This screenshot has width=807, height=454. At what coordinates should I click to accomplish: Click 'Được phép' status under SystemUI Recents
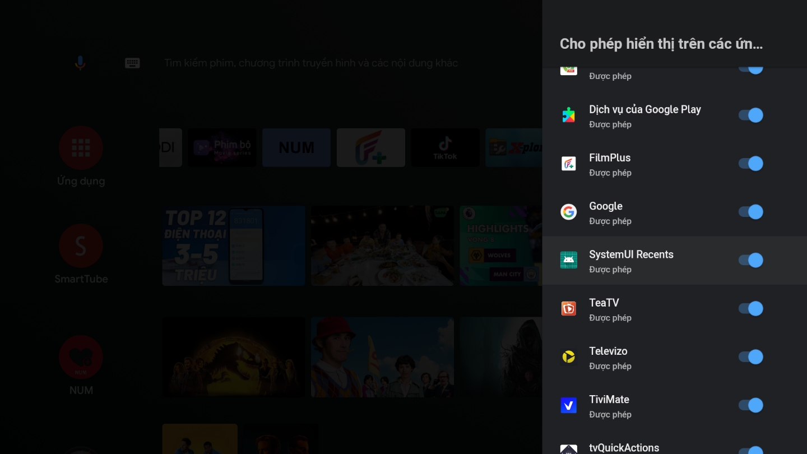tap(610, 270)
